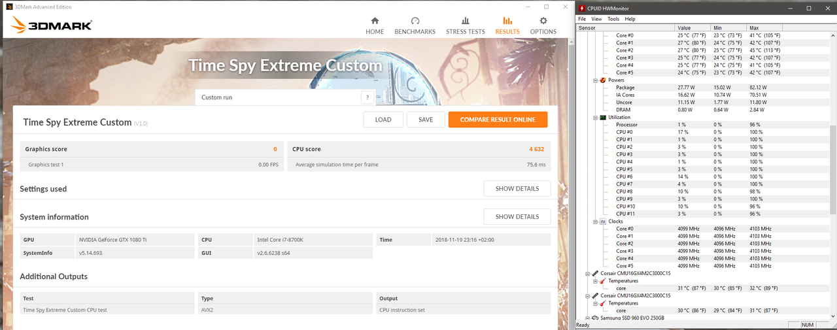Select the RESULTS bar-chart icon
Image resolution: width=837 pixels, height=330 pixels.
[507, 20]
